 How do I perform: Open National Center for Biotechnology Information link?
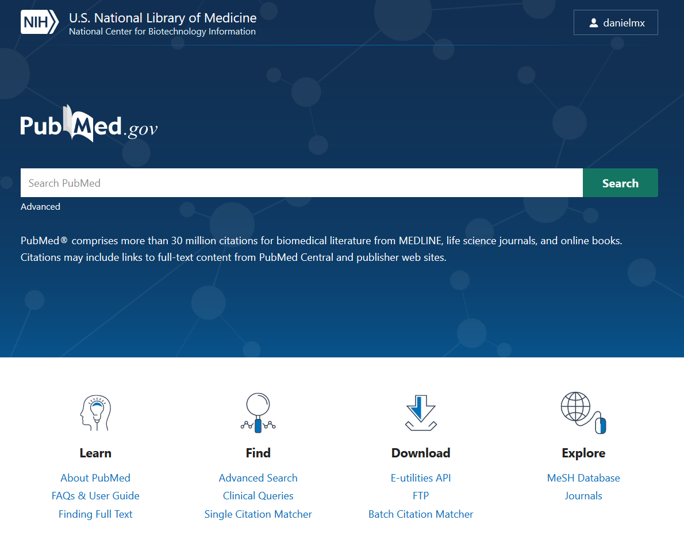(x=162, y=32)
